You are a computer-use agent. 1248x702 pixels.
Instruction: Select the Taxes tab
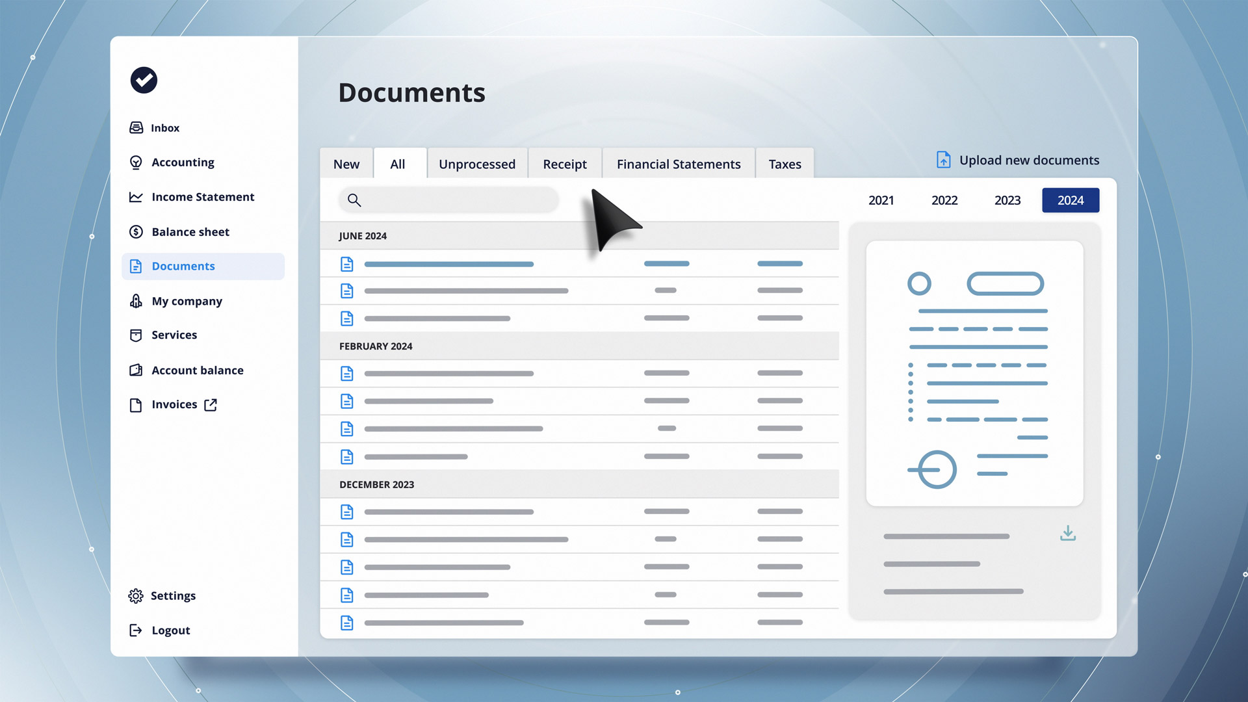click(x=785, y=164)
